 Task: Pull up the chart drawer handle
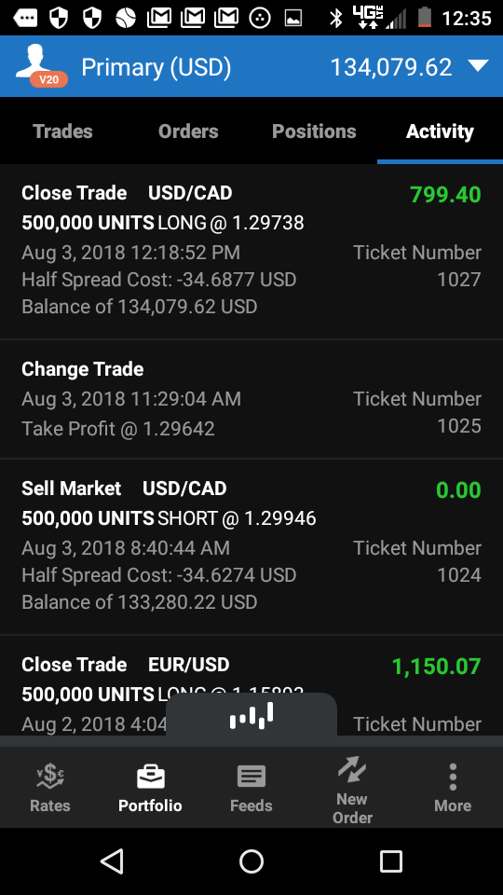tap(251, 715)
